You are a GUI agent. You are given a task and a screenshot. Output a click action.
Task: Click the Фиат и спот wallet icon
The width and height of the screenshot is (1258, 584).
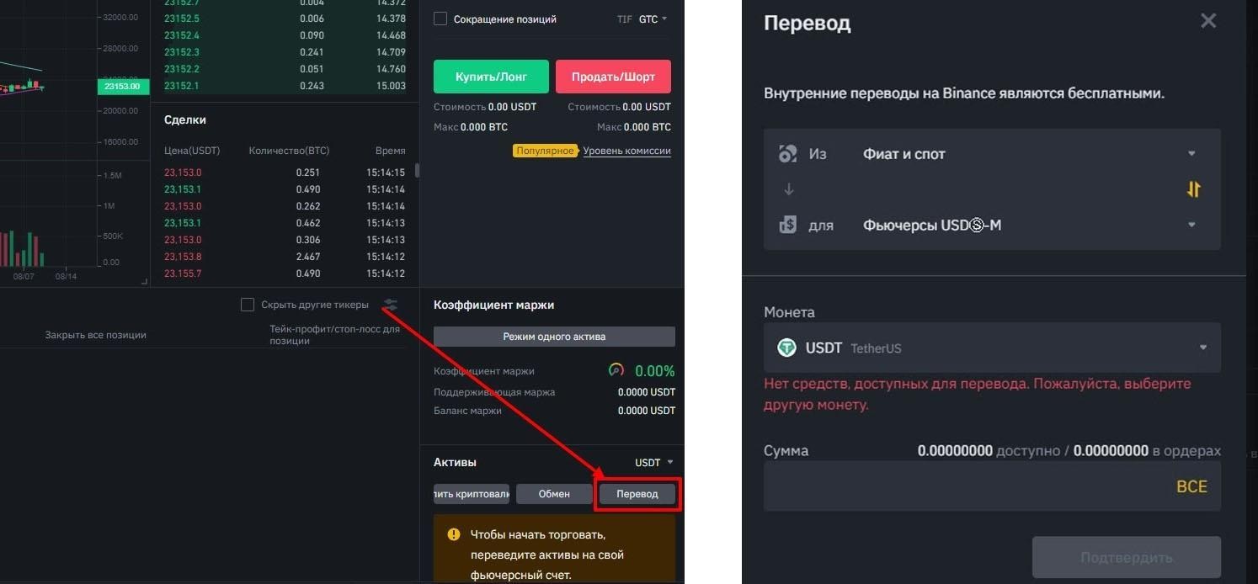coord(787,153)
